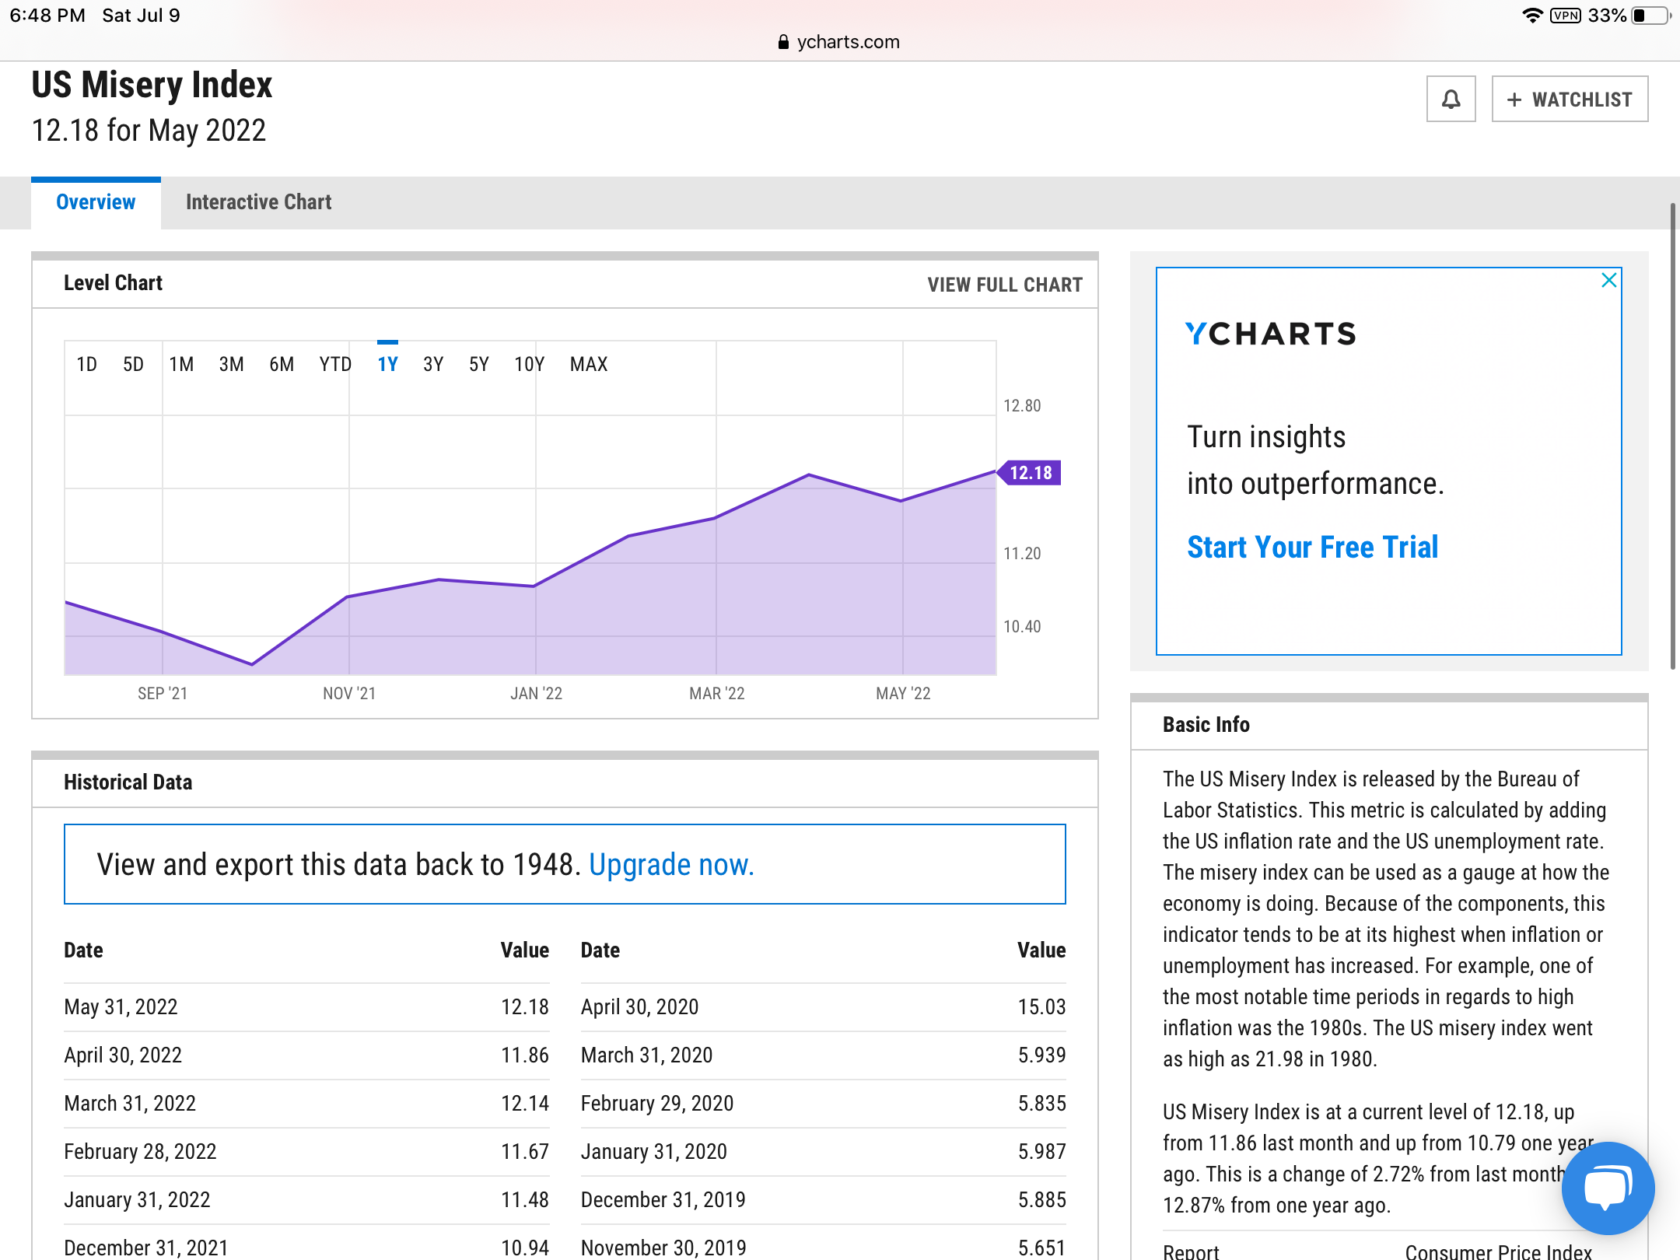Click the right table's Value column header
The width and height of the screenshot is (1680, 1260).
(1041, 950)
